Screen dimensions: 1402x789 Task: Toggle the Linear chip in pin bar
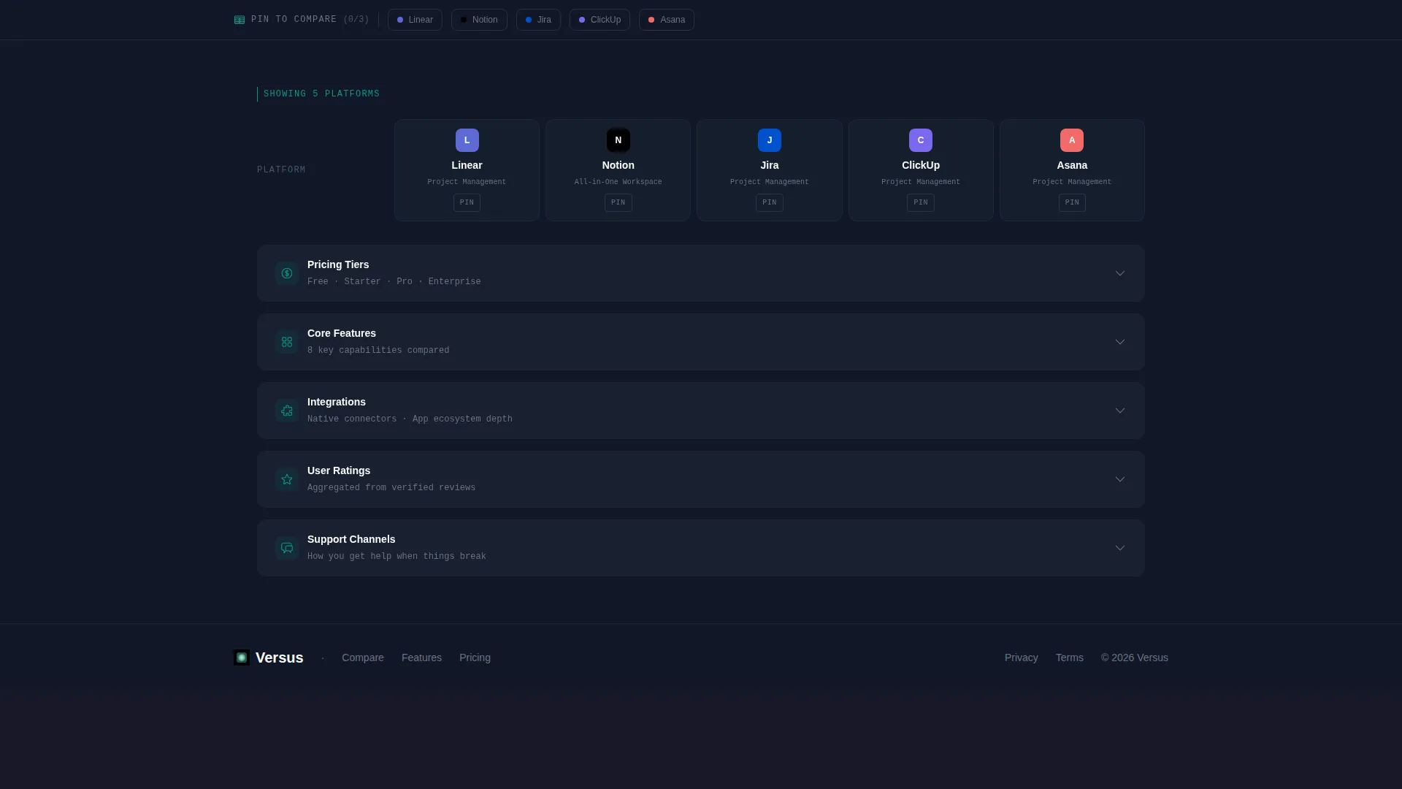415,20
